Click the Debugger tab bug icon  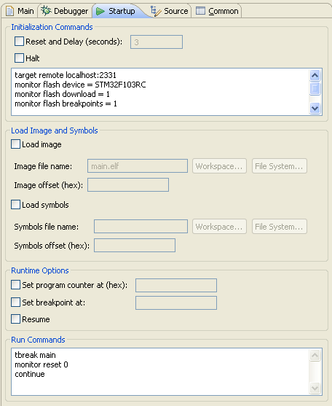pos(46,11)
